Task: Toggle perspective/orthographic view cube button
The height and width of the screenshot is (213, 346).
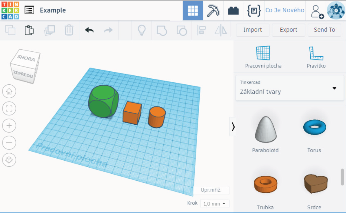Action: coord(9,160)
